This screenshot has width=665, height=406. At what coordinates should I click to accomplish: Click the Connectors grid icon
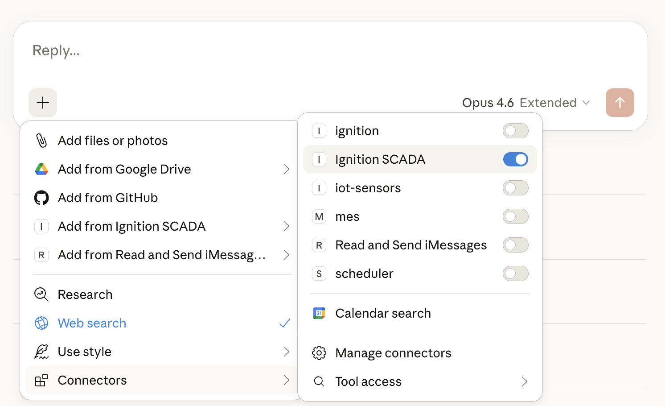41,380
